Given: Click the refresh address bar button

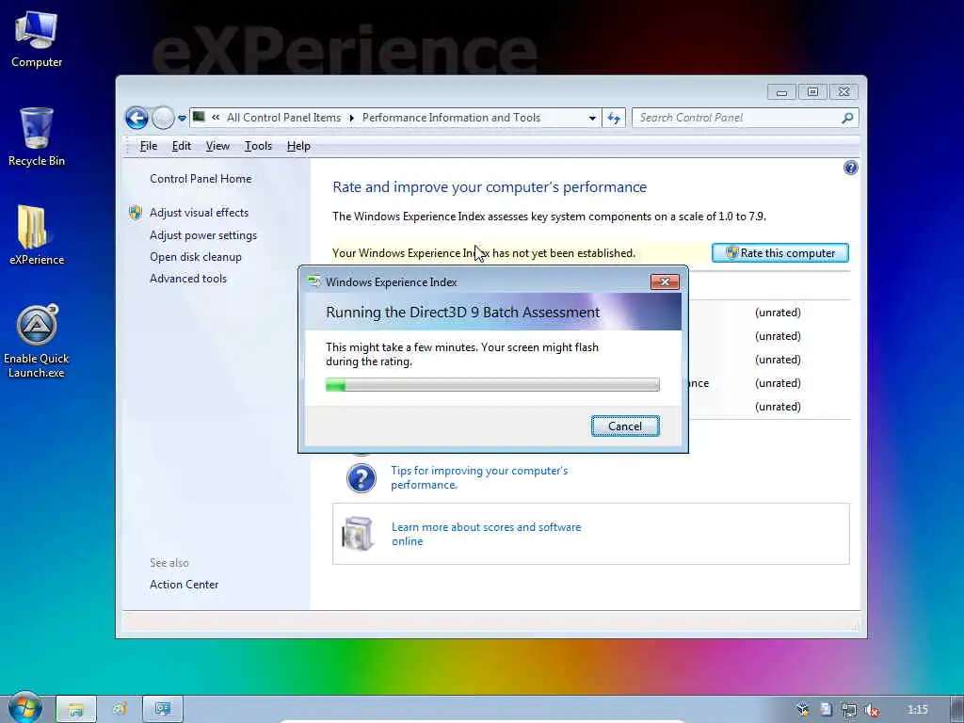Looking at the screenshot, I should (x=614, y=118).
